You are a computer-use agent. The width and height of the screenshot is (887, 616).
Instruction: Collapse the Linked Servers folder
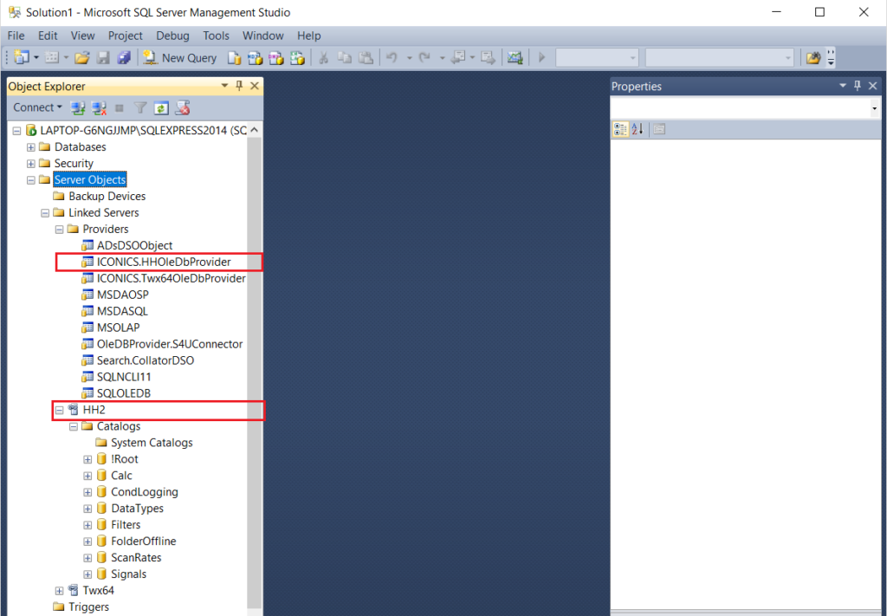tap(45, 213)
